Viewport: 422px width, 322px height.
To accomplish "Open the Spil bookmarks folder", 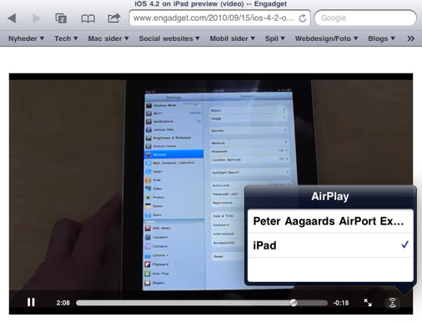I will [x=275, y=38].
